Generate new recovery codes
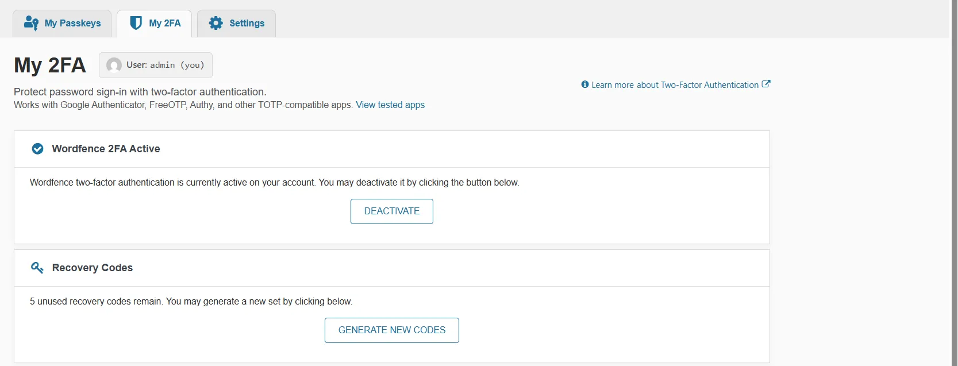 392,330
